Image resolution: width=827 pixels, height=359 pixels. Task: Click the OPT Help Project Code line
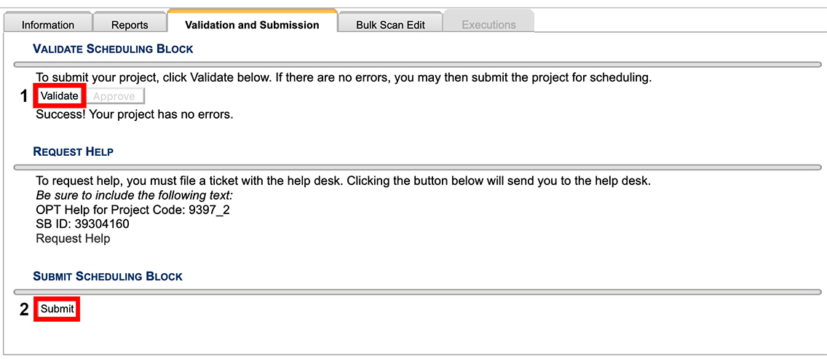tap(133, 210)
